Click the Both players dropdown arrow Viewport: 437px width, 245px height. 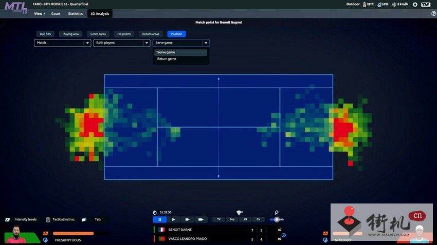(147, 43)
